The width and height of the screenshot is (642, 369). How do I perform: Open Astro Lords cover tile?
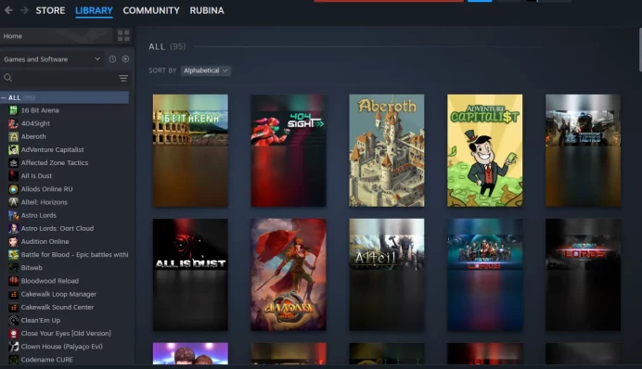coord(485,274)
